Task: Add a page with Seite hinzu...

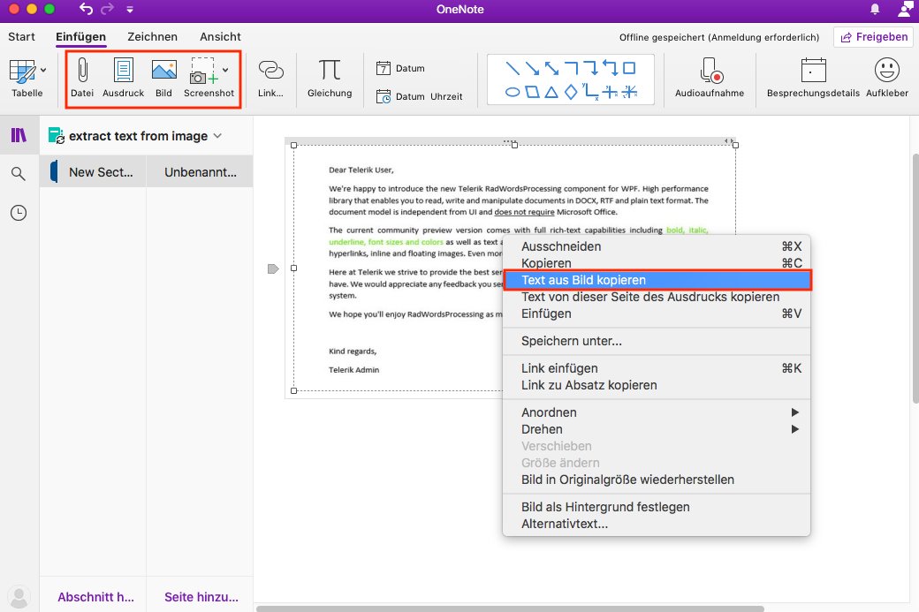Action: [201, 597]
